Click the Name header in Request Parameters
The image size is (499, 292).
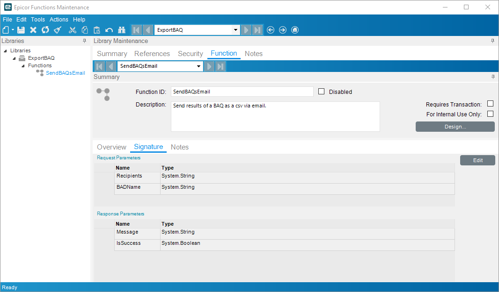(x=138, y=168)
